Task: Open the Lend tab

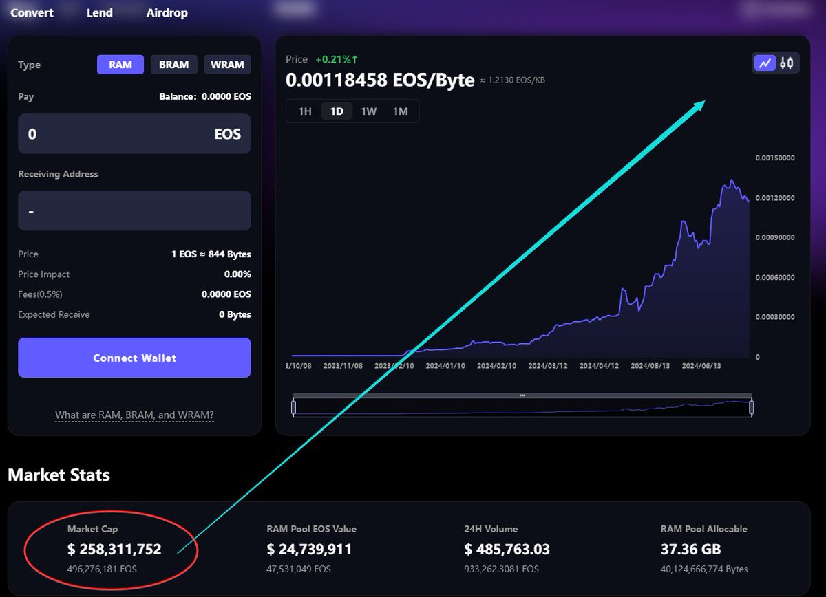Action: pos(100,12)
